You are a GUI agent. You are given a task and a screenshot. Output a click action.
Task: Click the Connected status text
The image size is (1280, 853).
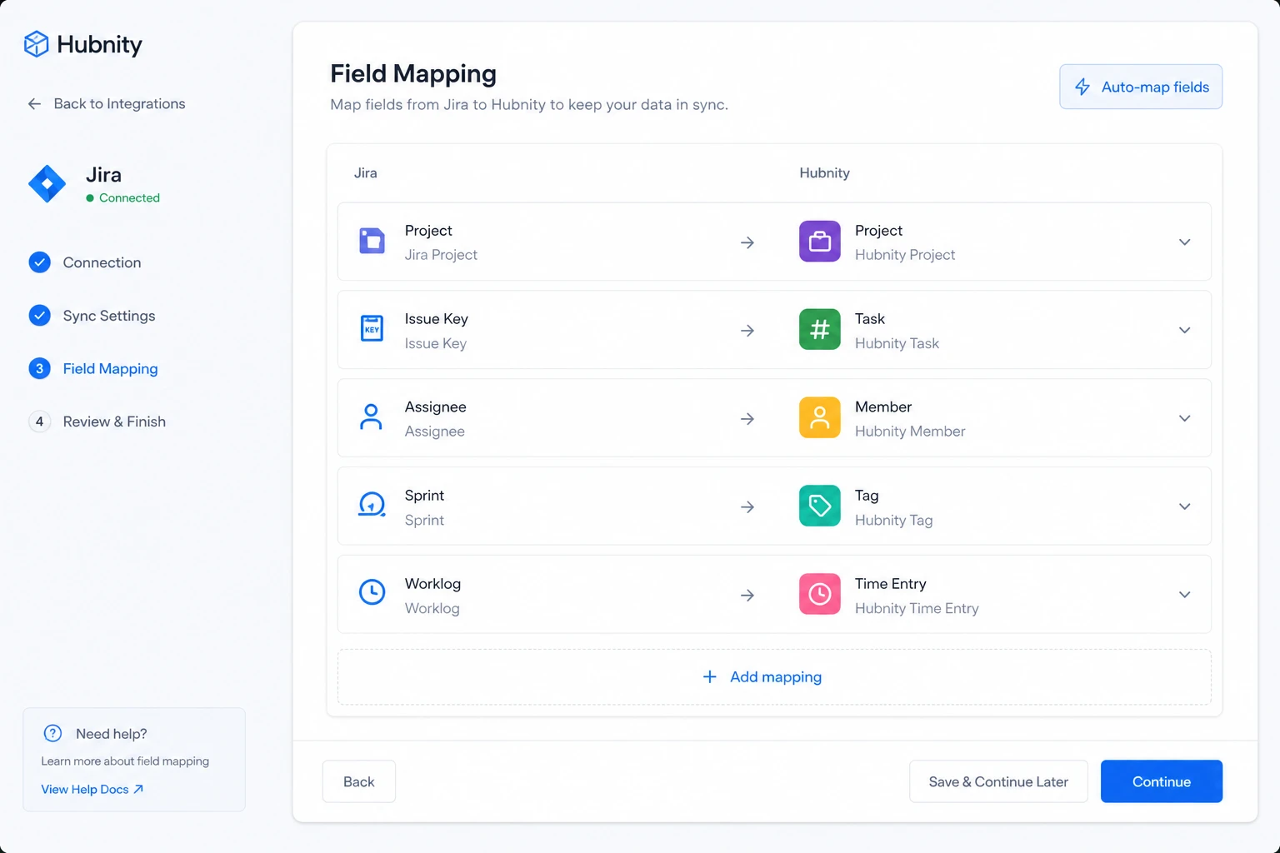tap(129, 198)
